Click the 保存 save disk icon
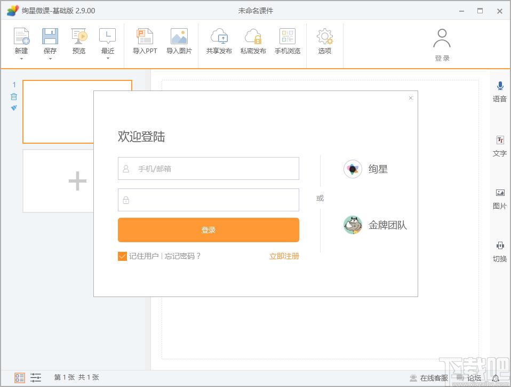The width and height of the screenshot is (511, 387). [50, 36]
